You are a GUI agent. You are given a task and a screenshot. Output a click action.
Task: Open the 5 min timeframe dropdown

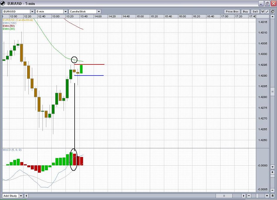pos(66,11)
